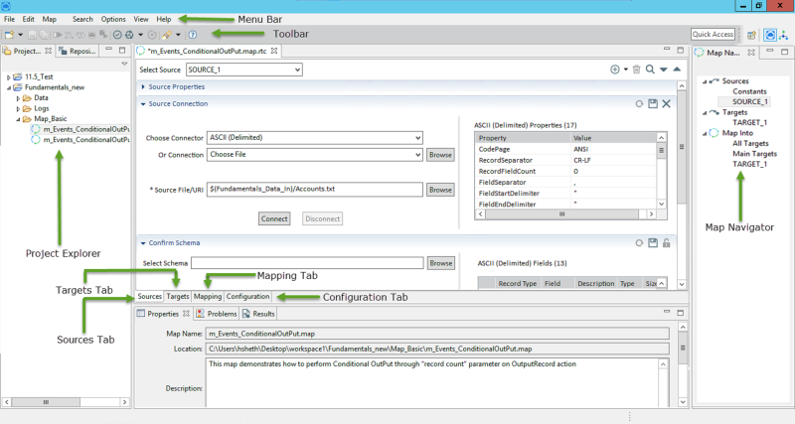Viewport: 795px width, 424px height.
Task: Click the validate checkmark toolbar icon
Action: point(117,35)
